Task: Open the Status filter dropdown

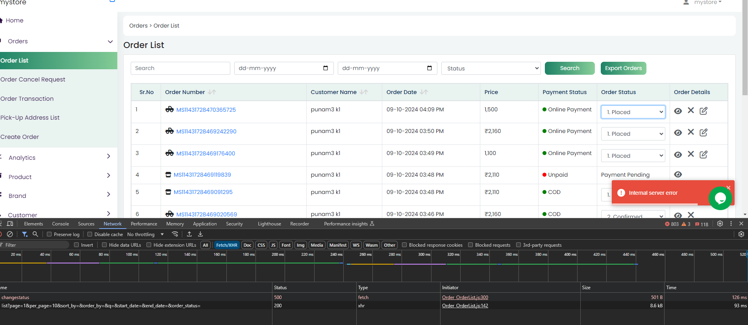Action: [491, 68]
